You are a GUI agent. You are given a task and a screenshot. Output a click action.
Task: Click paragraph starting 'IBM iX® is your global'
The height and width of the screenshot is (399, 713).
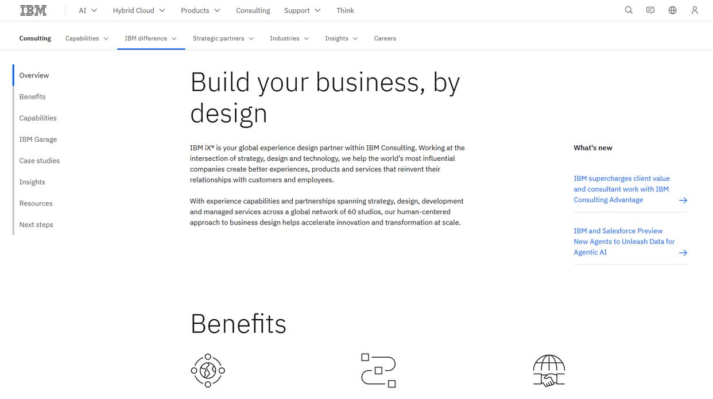tap(327, 164)
